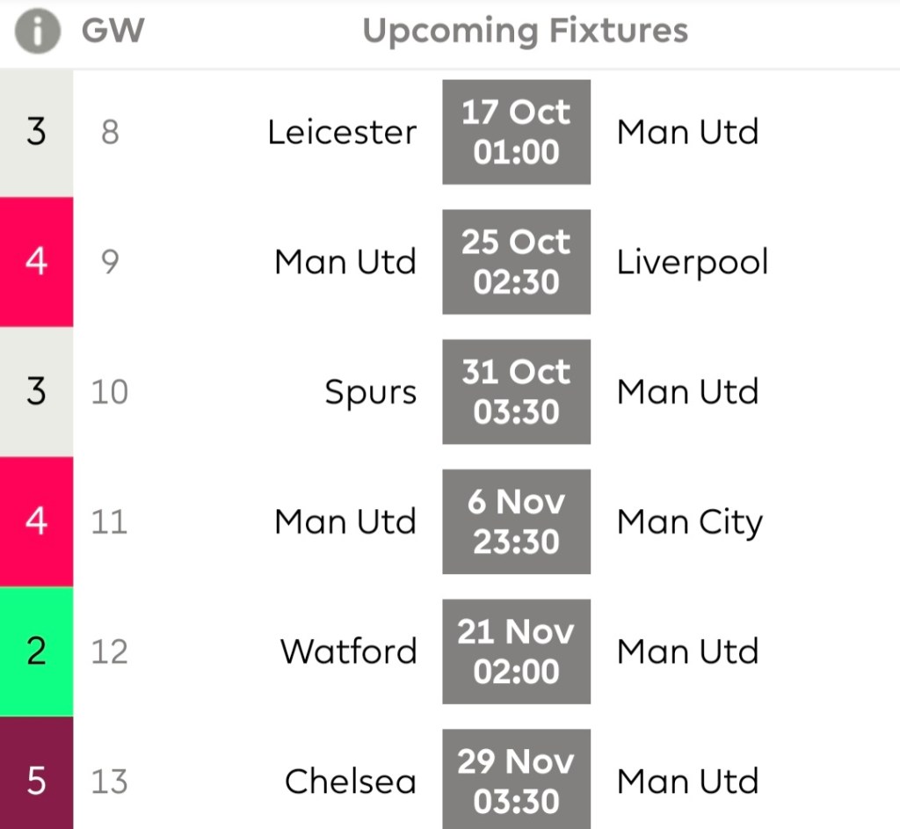The image size is (900, 829).
Task: Open the 17 Oct 01:00 fixture box
Action: [516, 133]
